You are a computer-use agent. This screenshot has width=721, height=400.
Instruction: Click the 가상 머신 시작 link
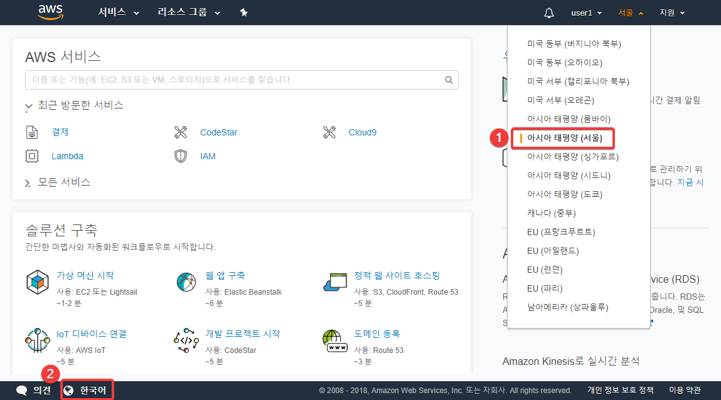tap(85, 275)
